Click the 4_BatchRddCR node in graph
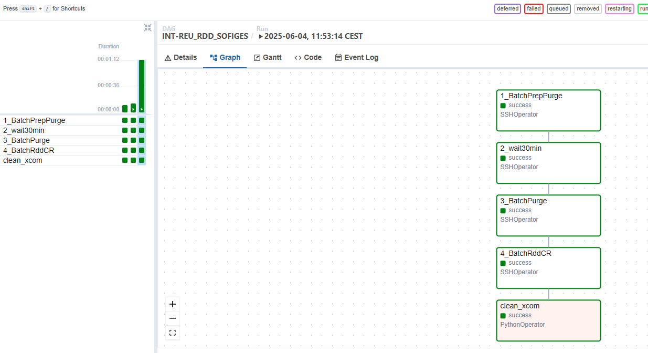Screen dimensions: 648x353 pyautogui.click(x=548, y=268)
